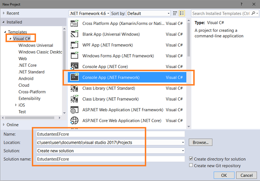Collapse the Templates tree node
The image size is (260, 181).
(5, 32)
